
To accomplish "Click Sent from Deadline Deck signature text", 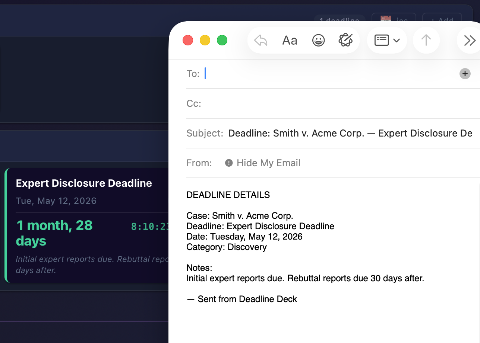I will tap(242, 299).
